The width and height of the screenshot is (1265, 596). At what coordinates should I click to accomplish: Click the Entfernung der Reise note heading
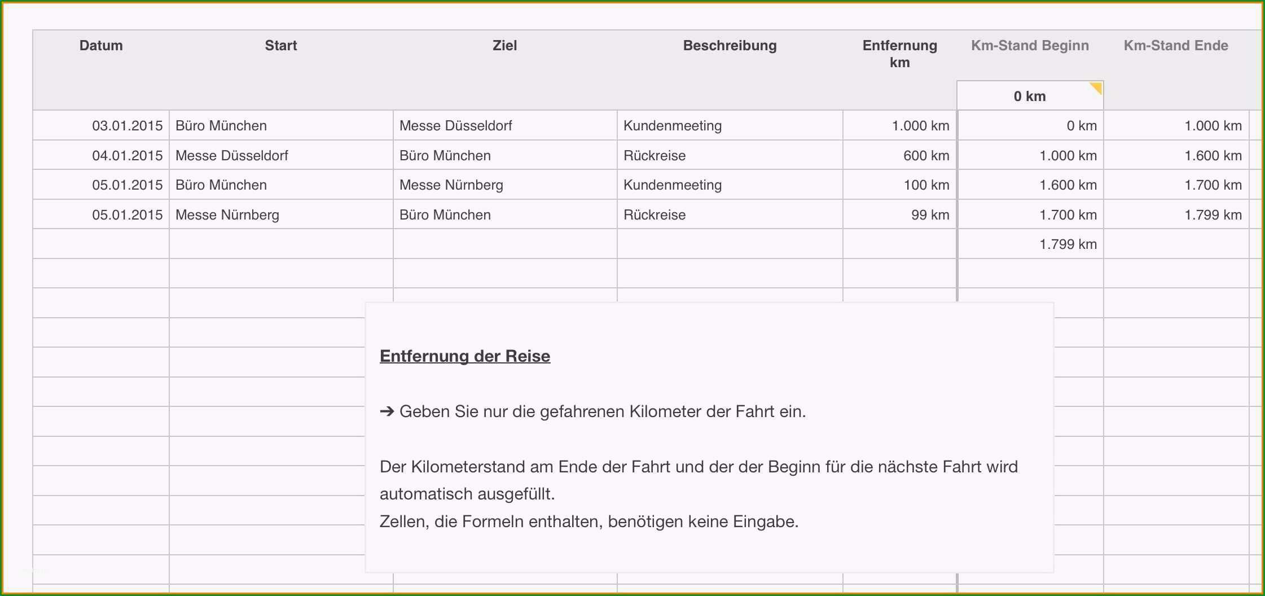tap(465, 356)
